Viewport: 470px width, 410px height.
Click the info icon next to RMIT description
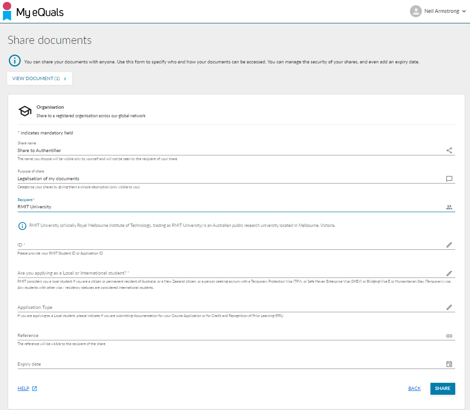22,225
